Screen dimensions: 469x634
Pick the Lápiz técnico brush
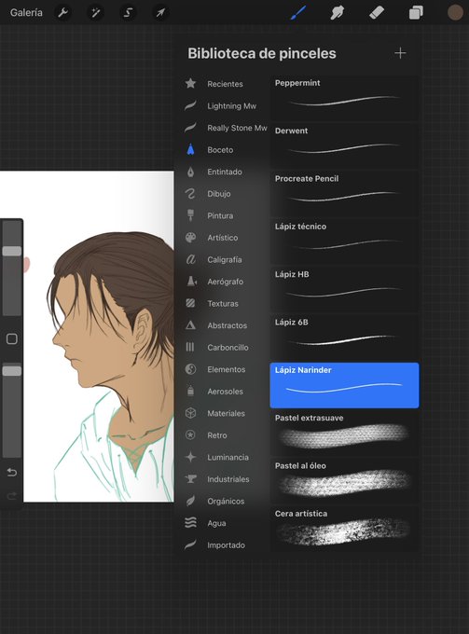pyautogui.click(x=344, y=241)
